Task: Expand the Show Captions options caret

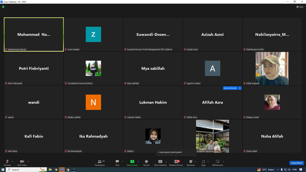Action: (166, 161)
